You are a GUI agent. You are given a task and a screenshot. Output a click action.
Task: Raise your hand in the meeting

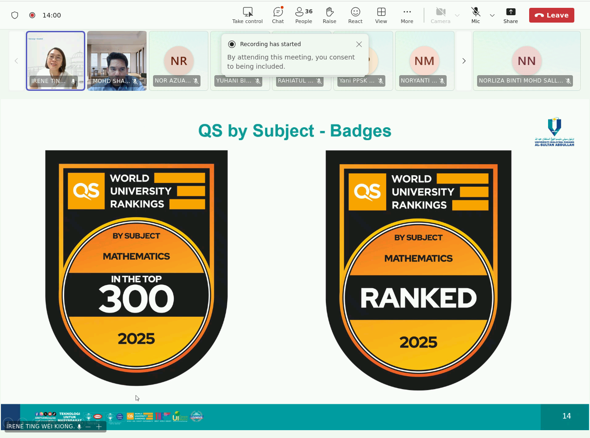329,15
